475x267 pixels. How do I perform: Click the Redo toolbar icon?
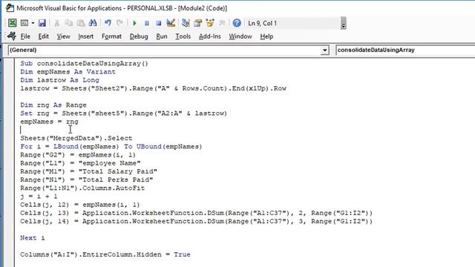click(119, 23)
